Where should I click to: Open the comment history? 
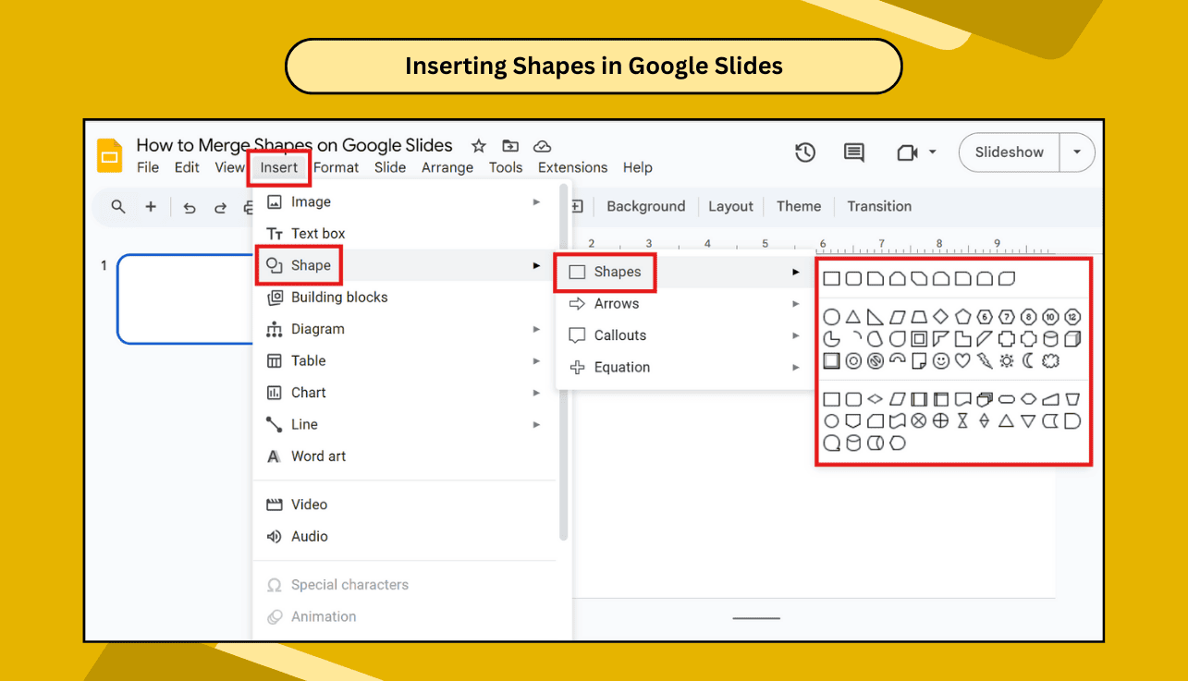pyautogui.click(x=853, y=152)
